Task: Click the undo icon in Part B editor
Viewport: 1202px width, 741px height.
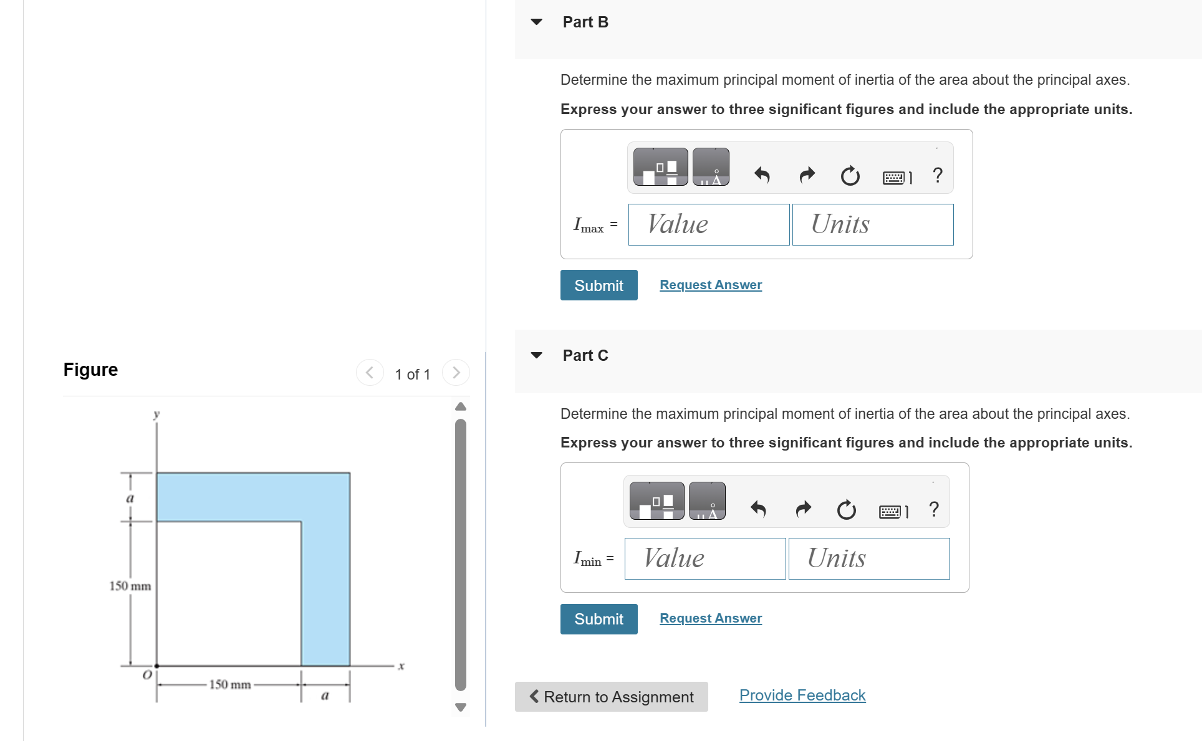Action: [762, 176]
